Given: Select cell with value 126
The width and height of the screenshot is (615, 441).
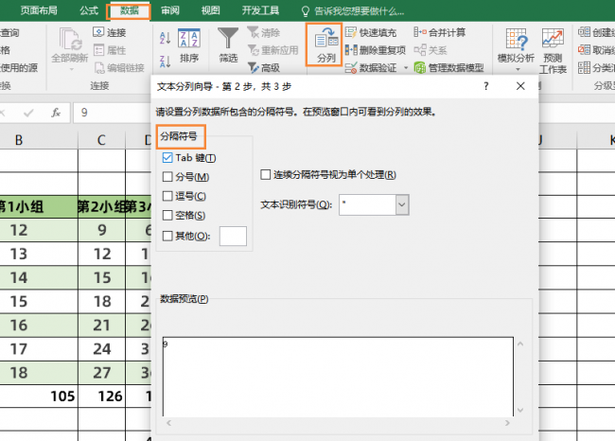Looking at the screenshot, I should [101, 397].
